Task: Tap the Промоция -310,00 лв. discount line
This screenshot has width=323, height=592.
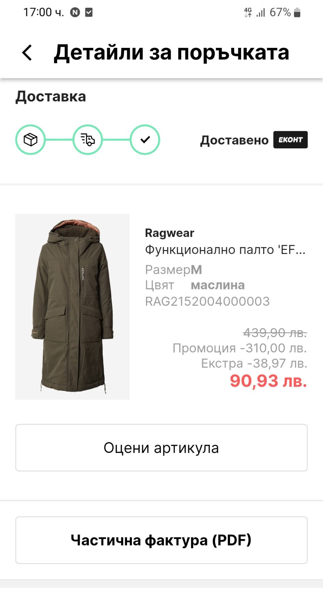Action: point(240,348)
